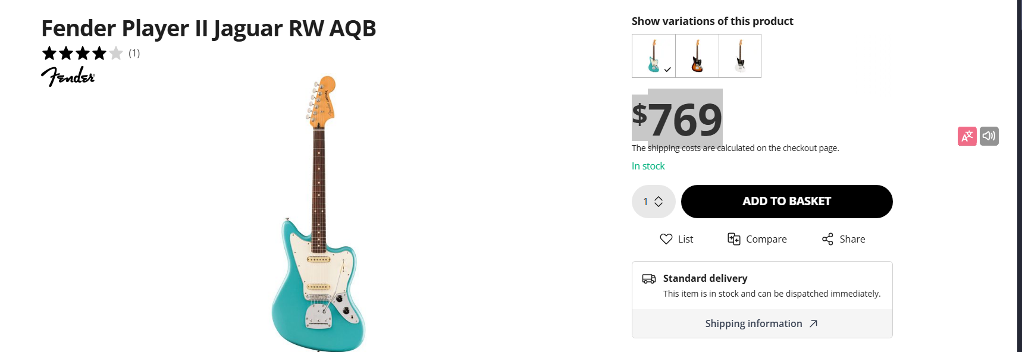Click the In stock availability text
The height and width of the screenshot is (352, 1022).
(648, 166)
